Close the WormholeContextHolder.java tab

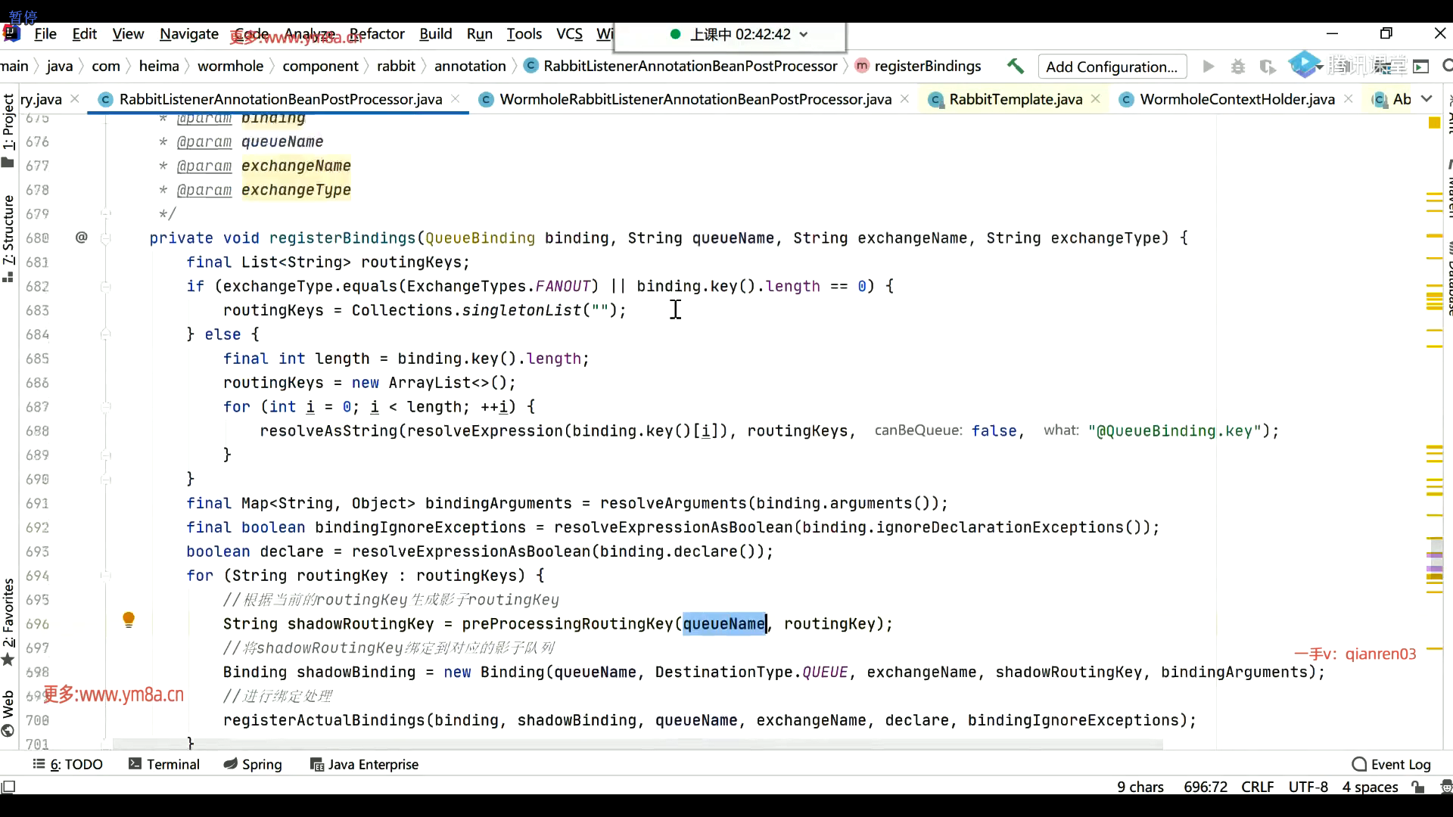[x=1348, y=99]
